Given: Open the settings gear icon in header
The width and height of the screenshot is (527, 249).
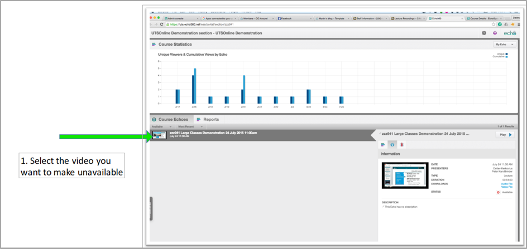Looking at the screenshot, I should click(484, 33).
